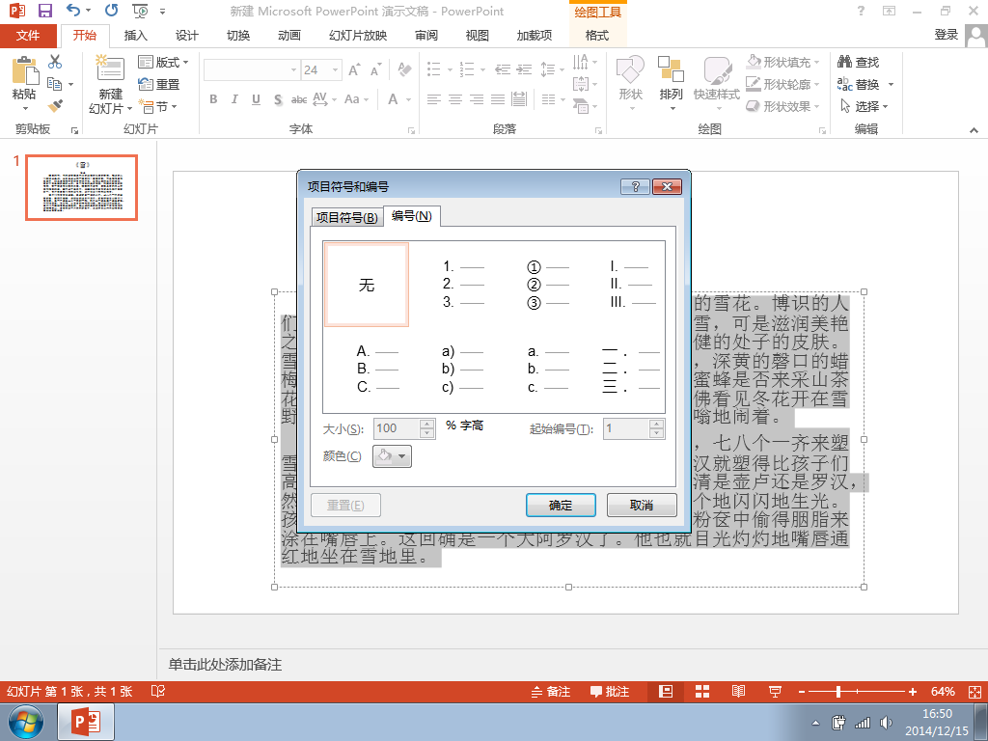Click zoom out minus button
The image size is (988, 741).
[x=802, y=692]
